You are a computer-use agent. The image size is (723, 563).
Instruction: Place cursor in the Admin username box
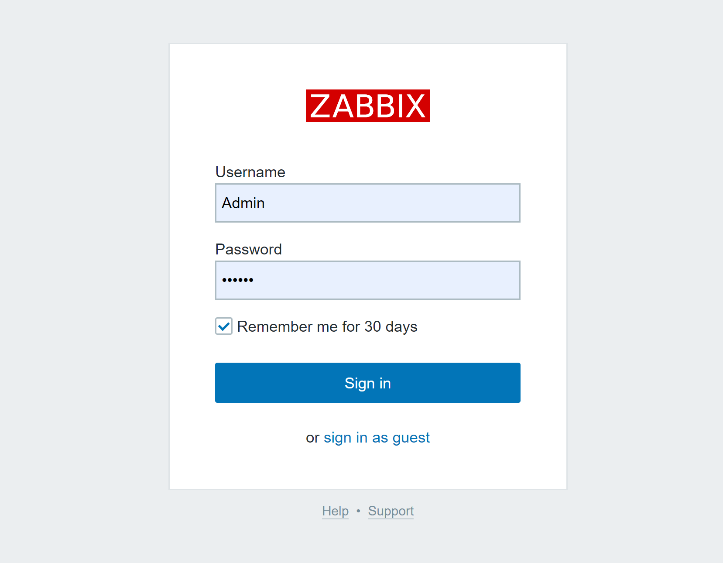pyautogui.click(x=368, y=203)
